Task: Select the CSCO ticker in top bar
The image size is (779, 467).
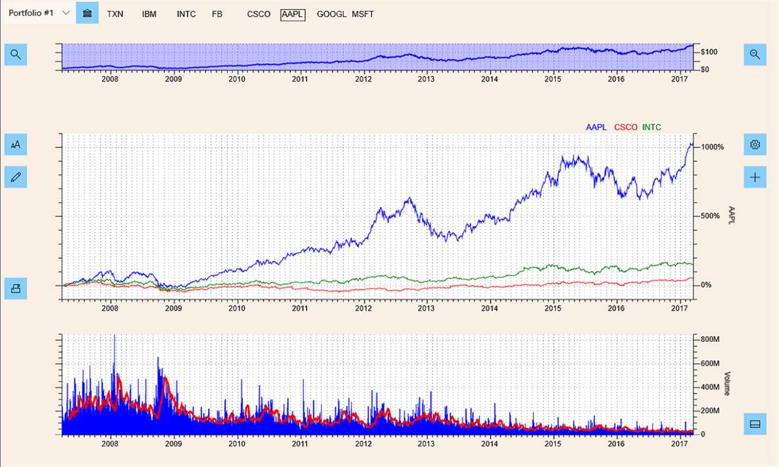Action: tap(259, 14)
